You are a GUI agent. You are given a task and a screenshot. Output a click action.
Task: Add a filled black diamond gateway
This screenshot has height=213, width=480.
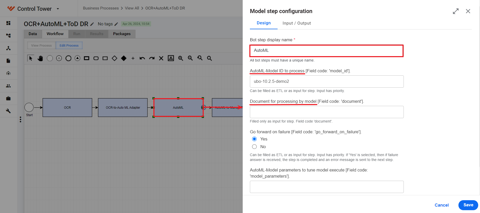(124, 58)
